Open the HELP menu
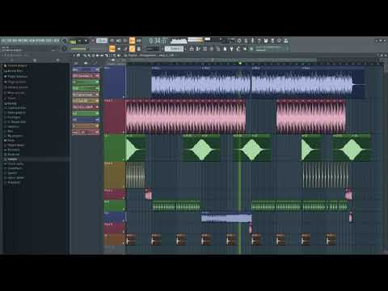This screenshot has height=291, width=388. pyautogui.click(x=56, y=40)
